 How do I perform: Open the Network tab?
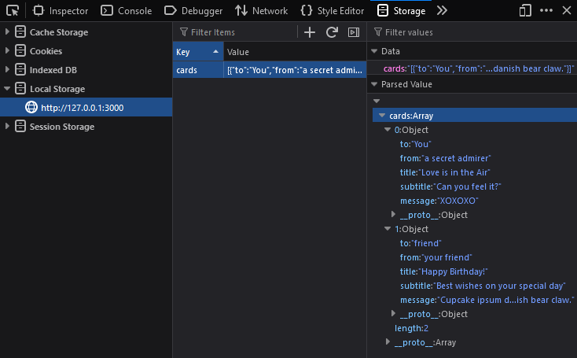pyautogui.click(x=262, y=11)
